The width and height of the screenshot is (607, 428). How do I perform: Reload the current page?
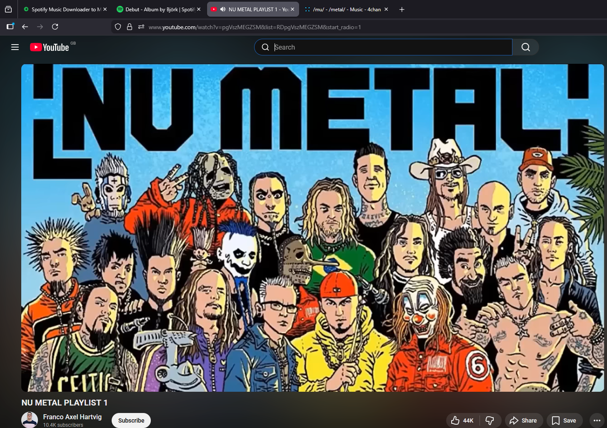(x=55, y=27)
